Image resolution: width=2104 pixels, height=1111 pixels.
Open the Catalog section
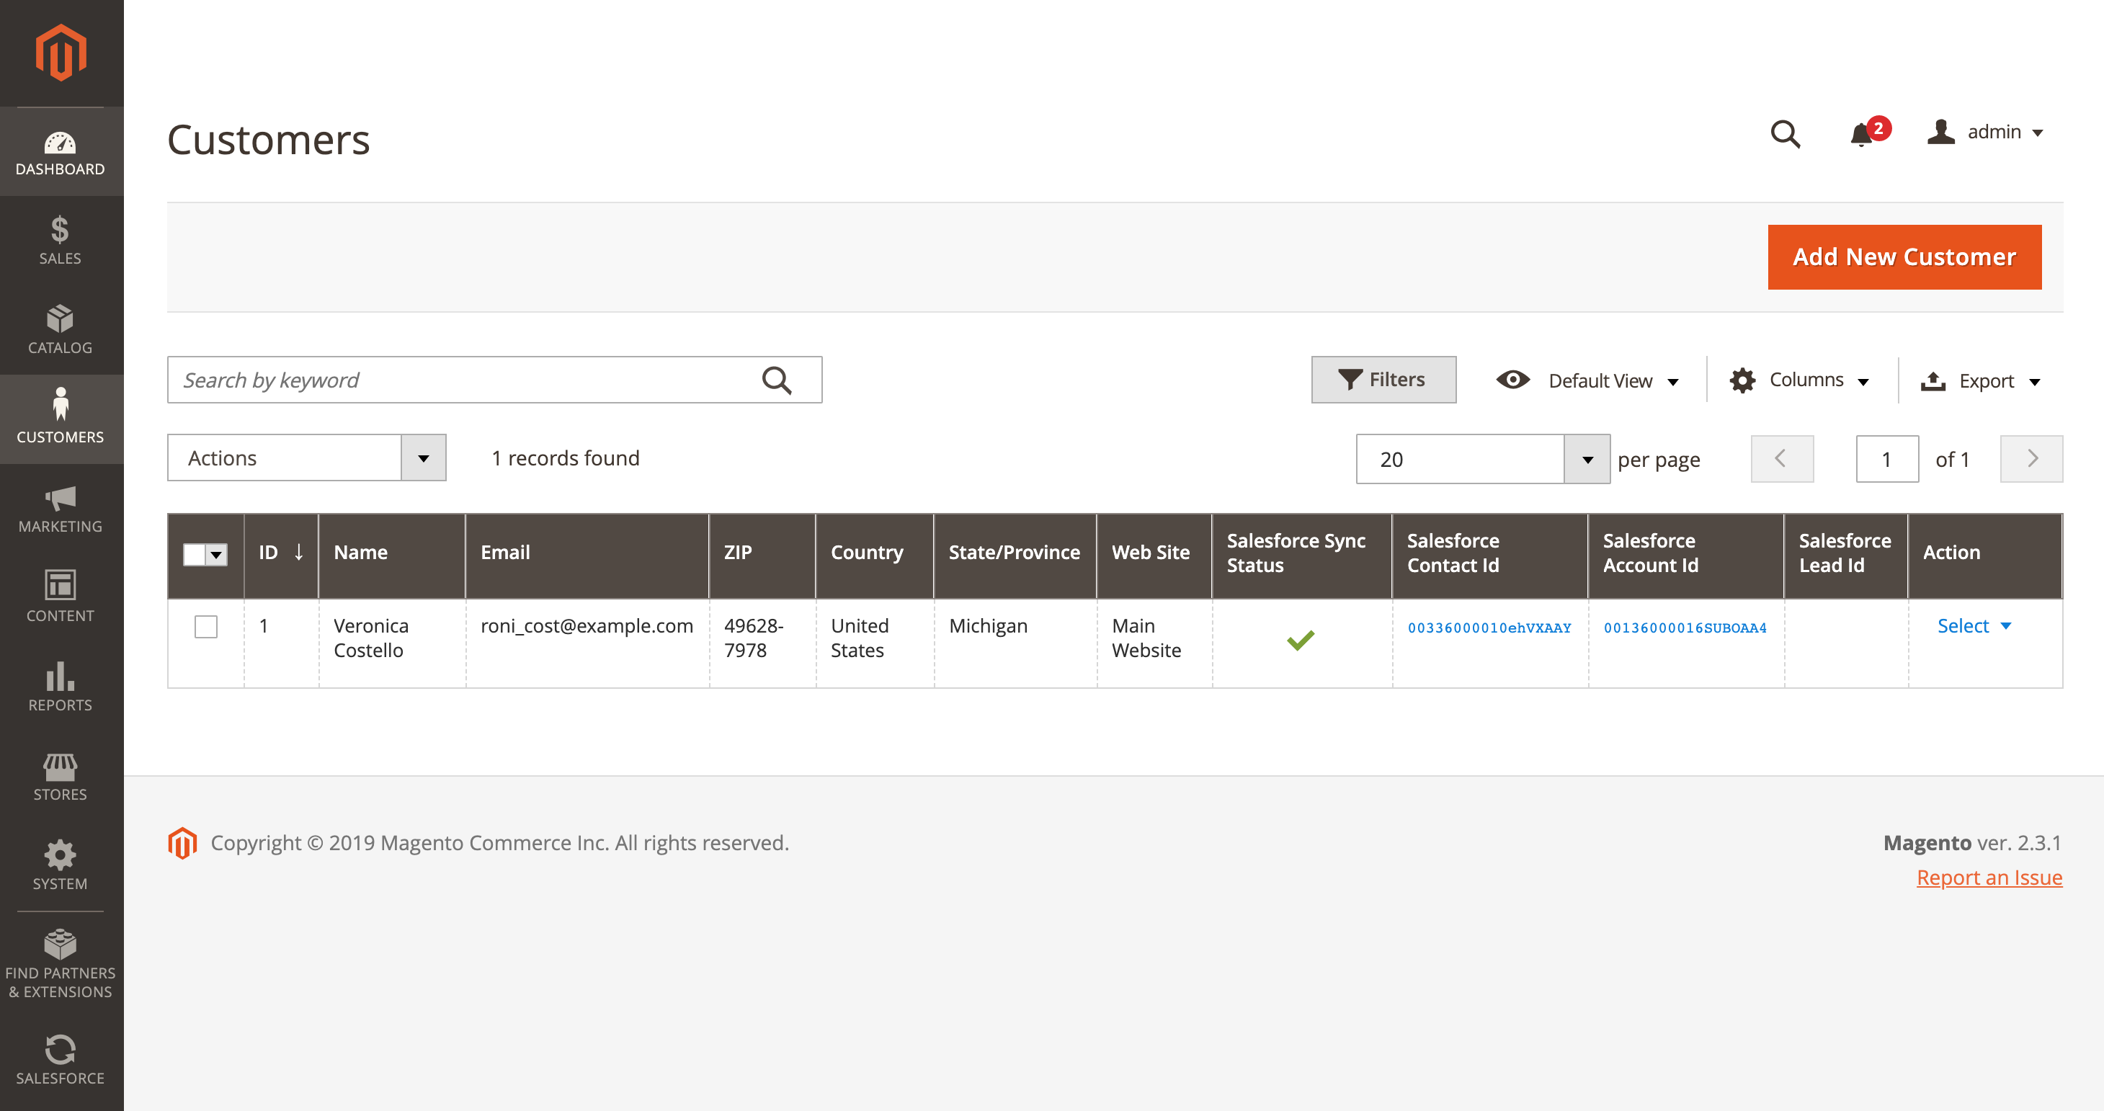coord(61,330)
